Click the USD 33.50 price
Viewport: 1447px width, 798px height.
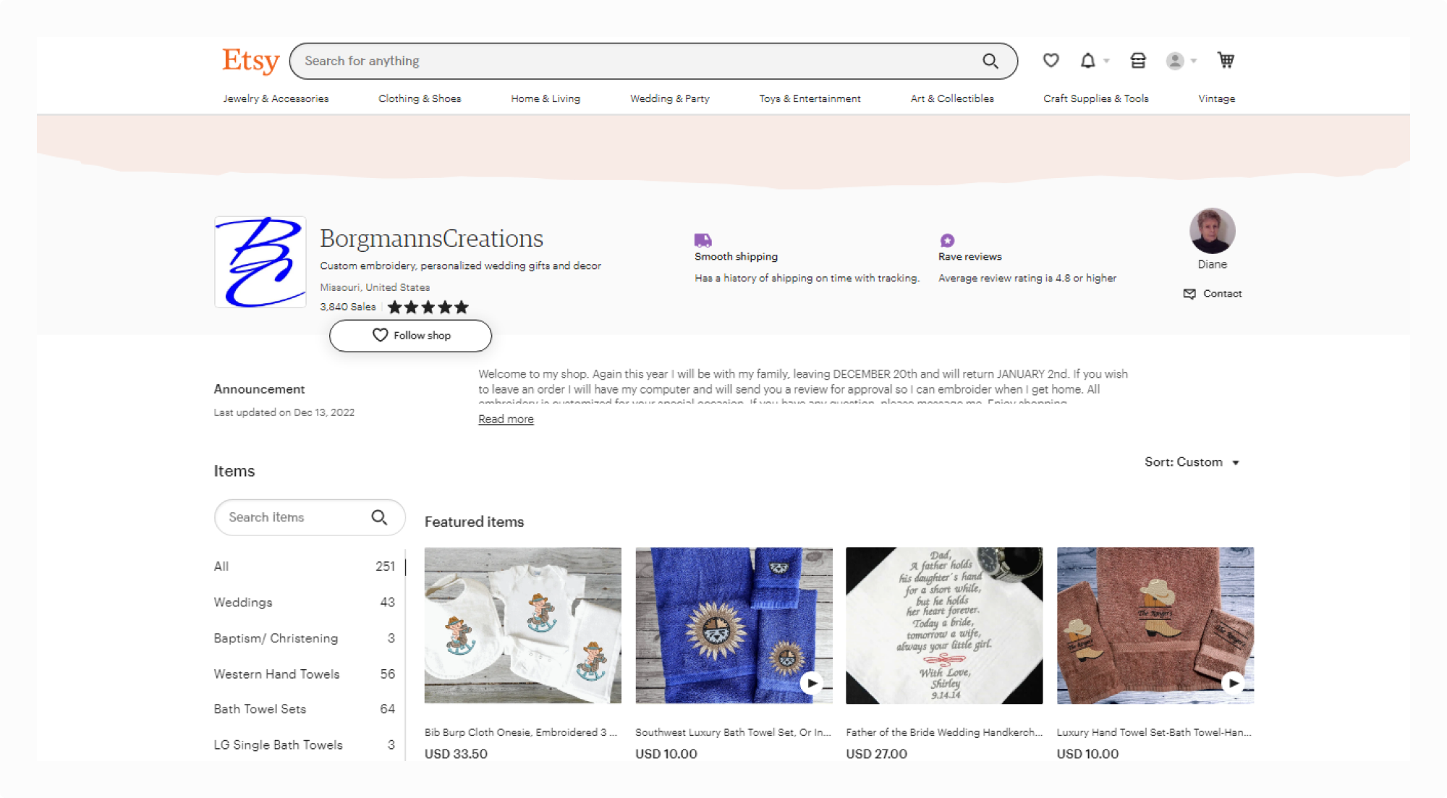(456, 754)
